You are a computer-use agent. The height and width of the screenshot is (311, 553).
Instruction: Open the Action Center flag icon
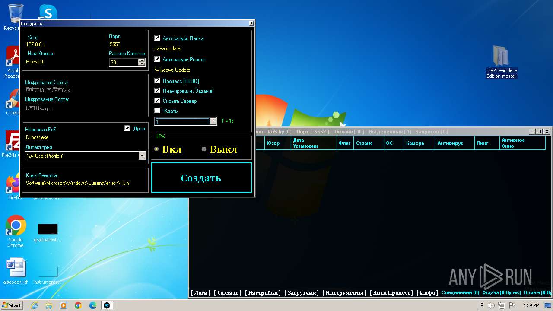tap(511, 305)
